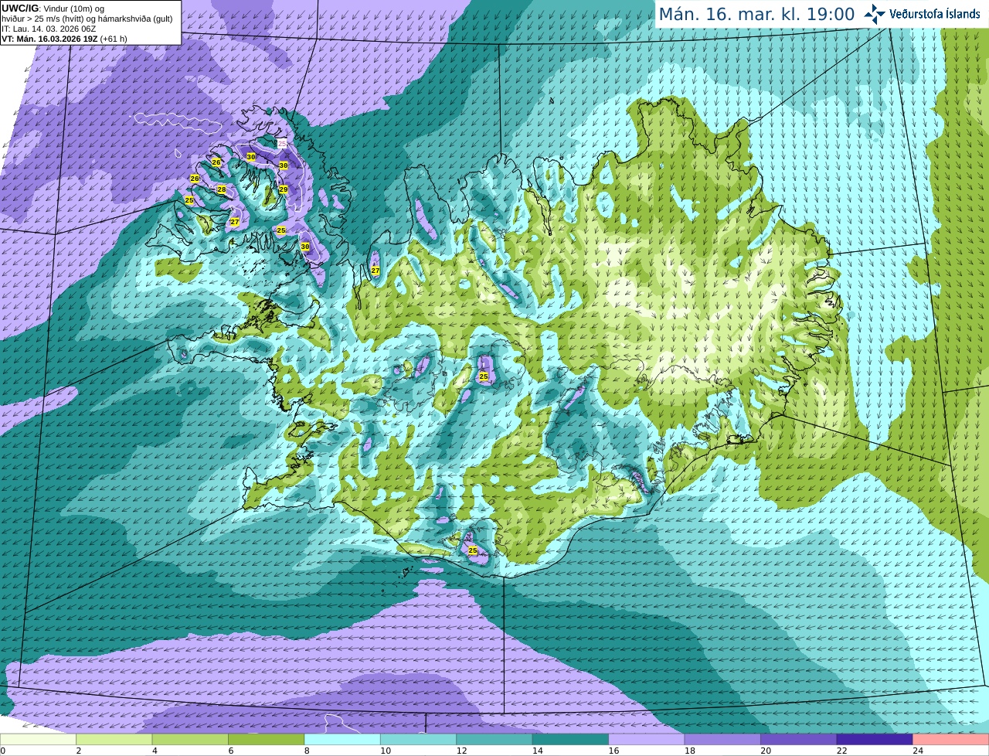Select the 22–24 m/s dark indigo legend swatch
The image size is (989, 756).
point(875,739)
